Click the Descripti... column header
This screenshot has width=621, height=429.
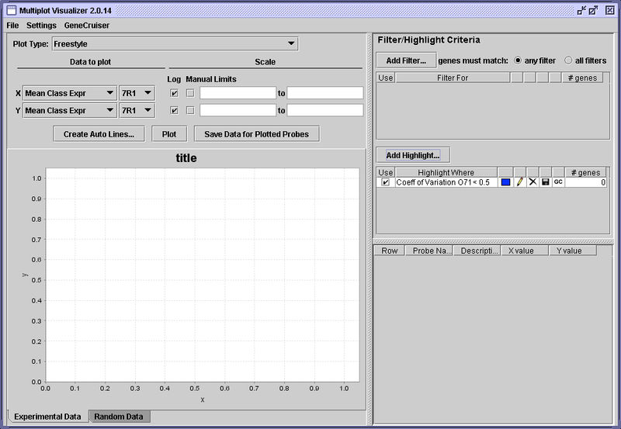pos(477,251)
